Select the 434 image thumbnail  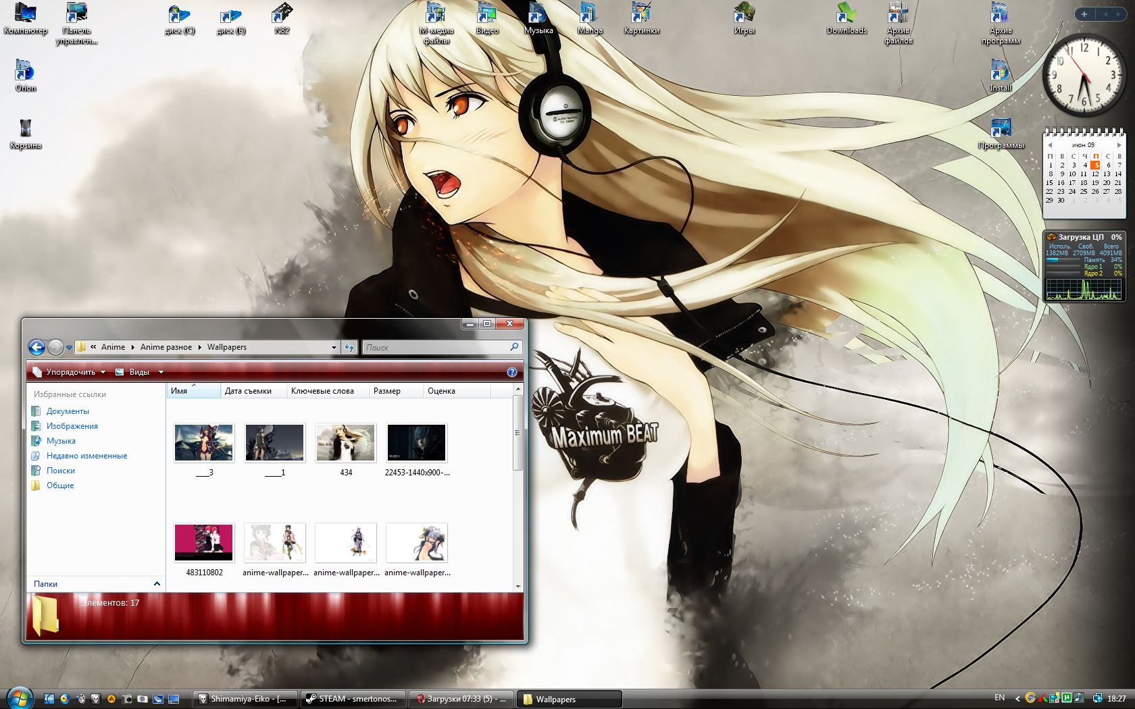tap(346, 443)
